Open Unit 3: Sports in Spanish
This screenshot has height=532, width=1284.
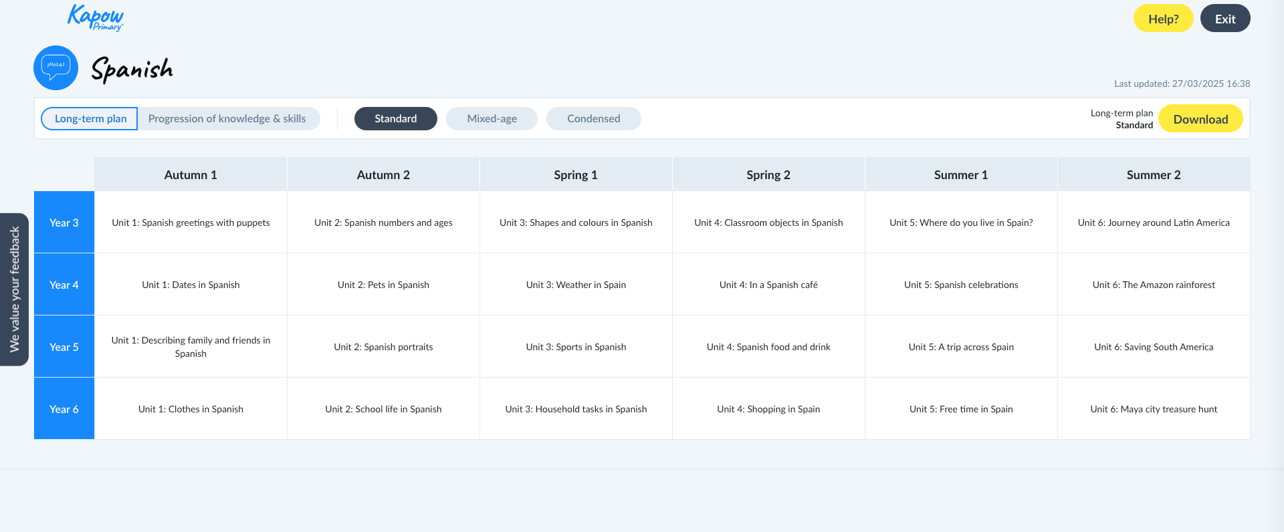coord(576,347)
